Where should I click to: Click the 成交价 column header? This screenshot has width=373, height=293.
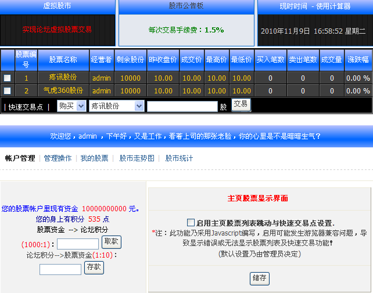(x=192, y=60)
